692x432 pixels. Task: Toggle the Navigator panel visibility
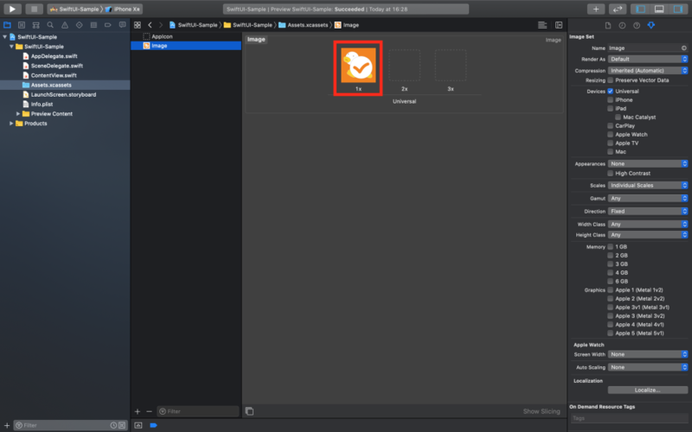(x=641, y=9)
